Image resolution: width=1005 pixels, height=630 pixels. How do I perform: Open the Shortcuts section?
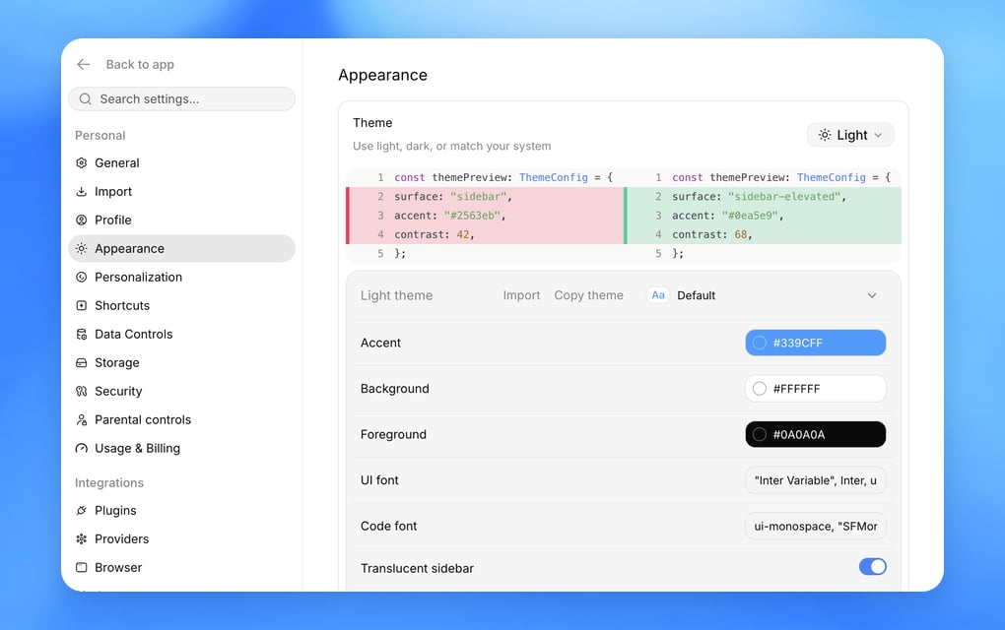coord(181,305)
